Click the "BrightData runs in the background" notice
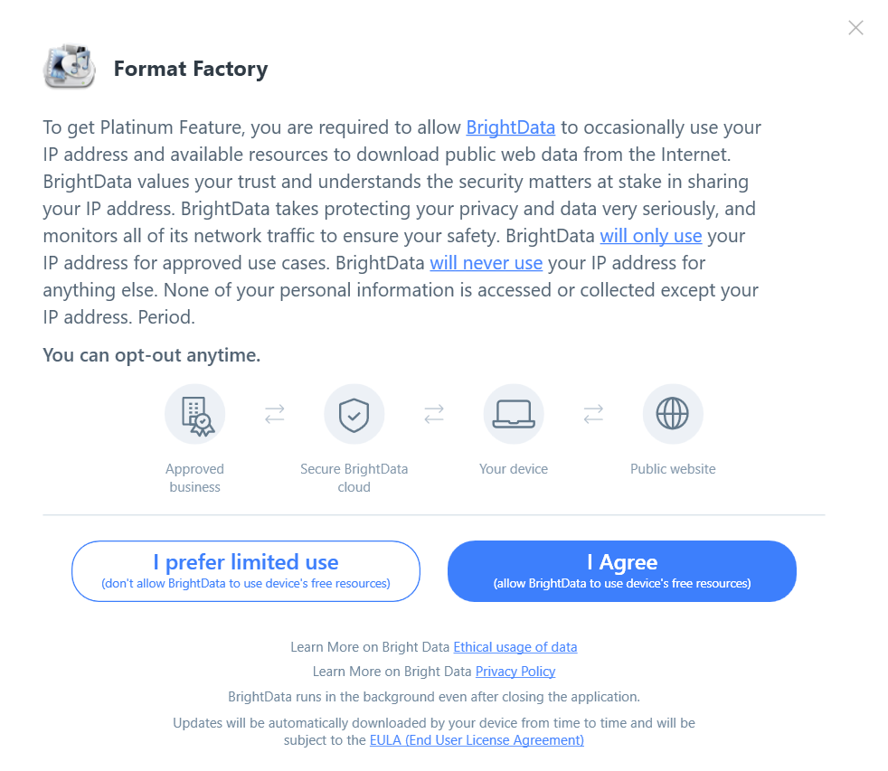Screen dimensions: 888x771 (434, 697)
